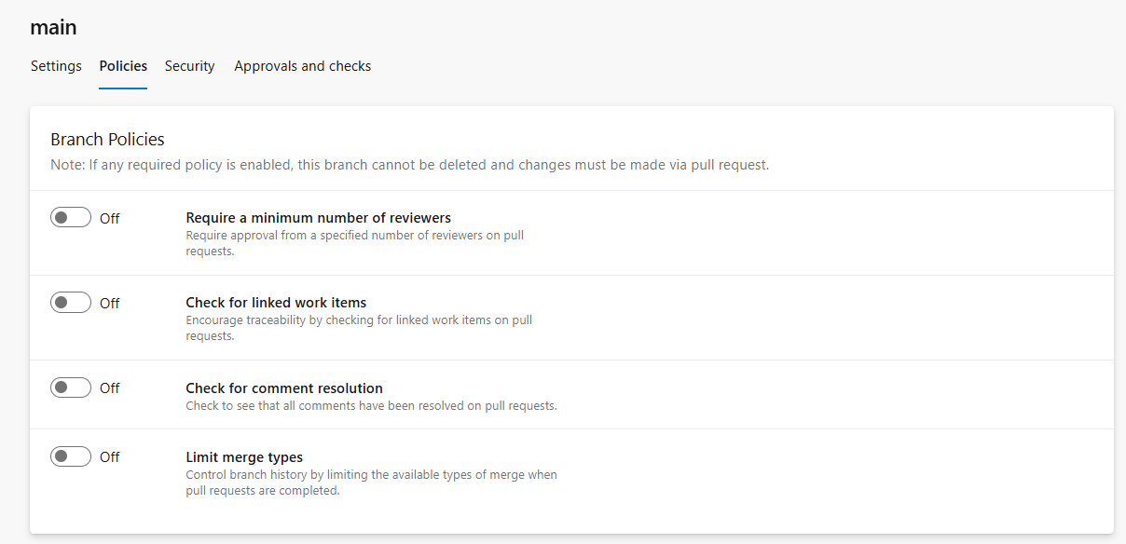Click the 'Require a minimum number of reviewers' title
This screenshot has height=544, width=1126.
[318, 218]
